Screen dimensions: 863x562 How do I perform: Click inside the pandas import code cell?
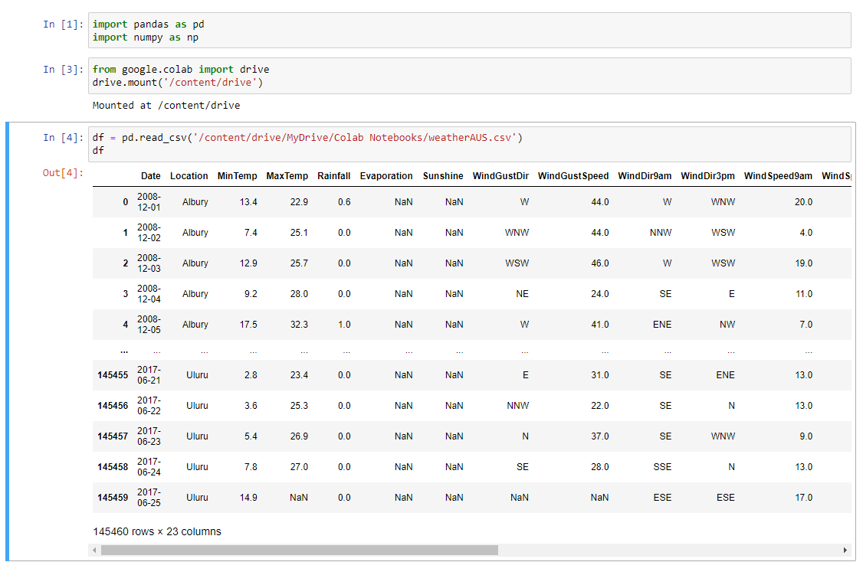(470, 31)
